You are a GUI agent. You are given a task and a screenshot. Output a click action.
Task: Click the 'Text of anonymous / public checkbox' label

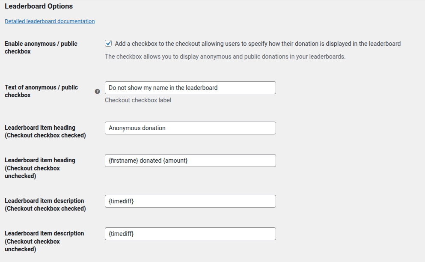41,91
